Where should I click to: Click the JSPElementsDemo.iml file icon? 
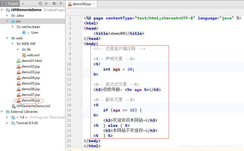[13, 106]
